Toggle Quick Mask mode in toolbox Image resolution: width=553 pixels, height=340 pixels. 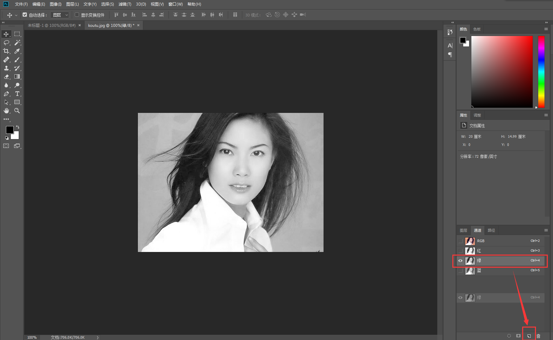(x=6, y=146)
